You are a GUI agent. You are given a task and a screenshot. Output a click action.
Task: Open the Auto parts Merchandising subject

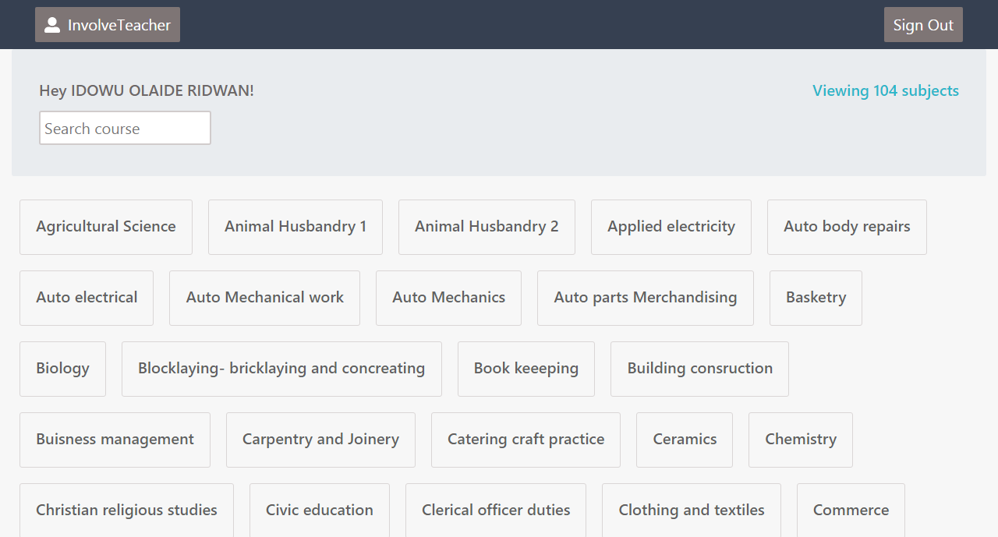[646, 298]
